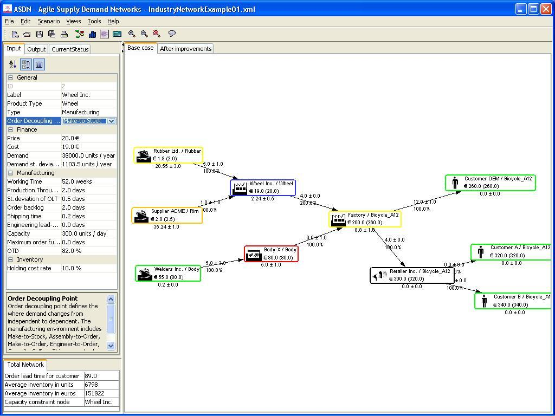
Task: Zoom out with the minus magnifier
Action: click(144, 34)
